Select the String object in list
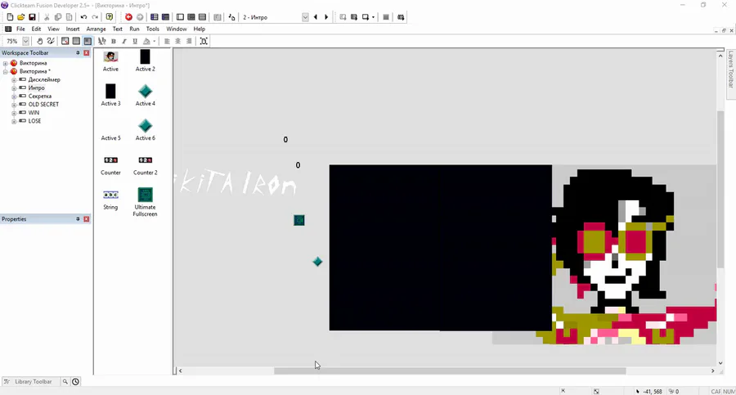736x395 pixels. [110, 200]
